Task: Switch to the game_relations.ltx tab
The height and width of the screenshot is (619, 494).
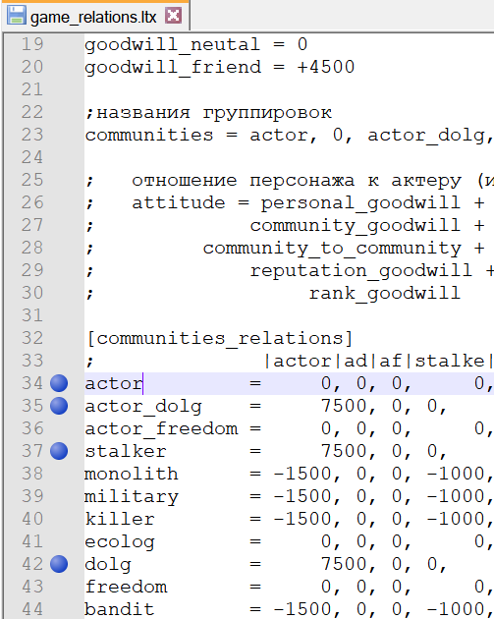Action: (94, 16)
